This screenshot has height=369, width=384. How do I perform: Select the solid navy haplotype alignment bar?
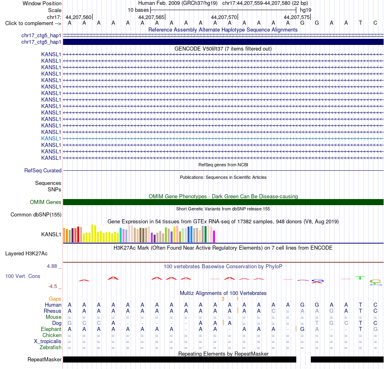point(223,42)
